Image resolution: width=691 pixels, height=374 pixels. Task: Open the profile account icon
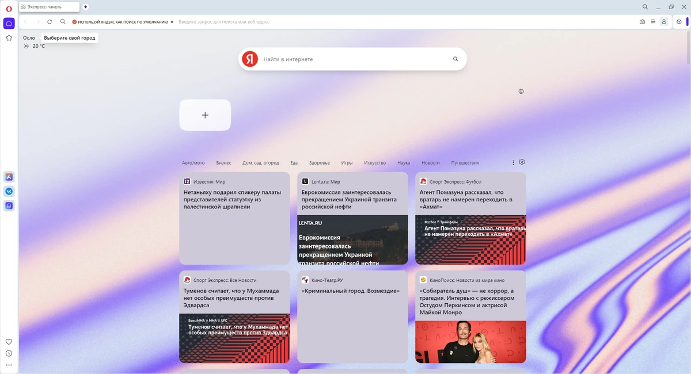tap(664, 22)
